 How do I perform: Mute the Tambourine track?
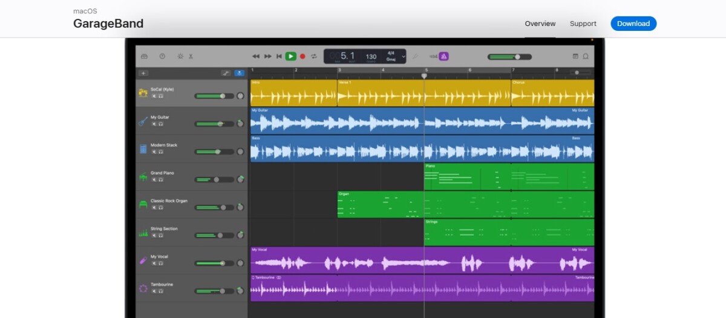[x=154, y=291]
